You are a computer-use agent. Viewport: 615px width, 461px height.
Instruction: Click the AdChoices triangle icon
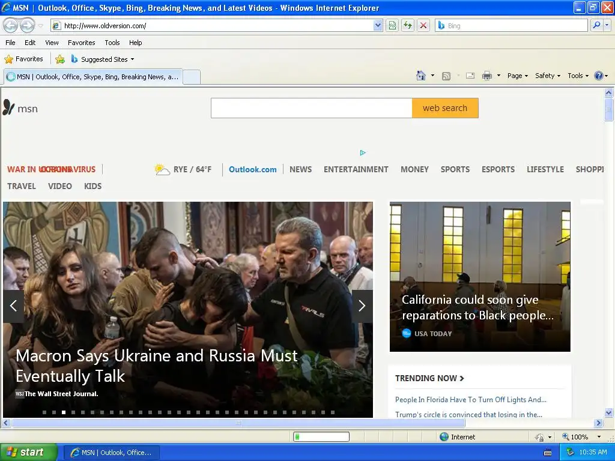pos(363,152)
